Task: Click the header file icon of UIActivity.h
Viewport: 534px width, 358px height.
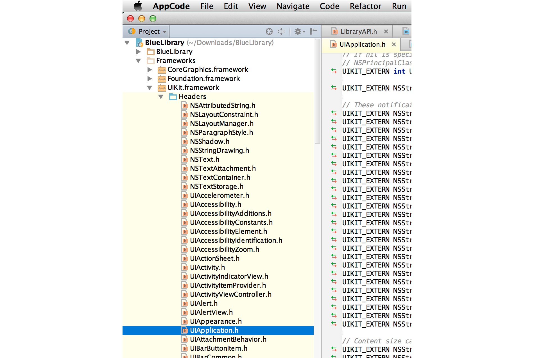Action: pos(185,268)
